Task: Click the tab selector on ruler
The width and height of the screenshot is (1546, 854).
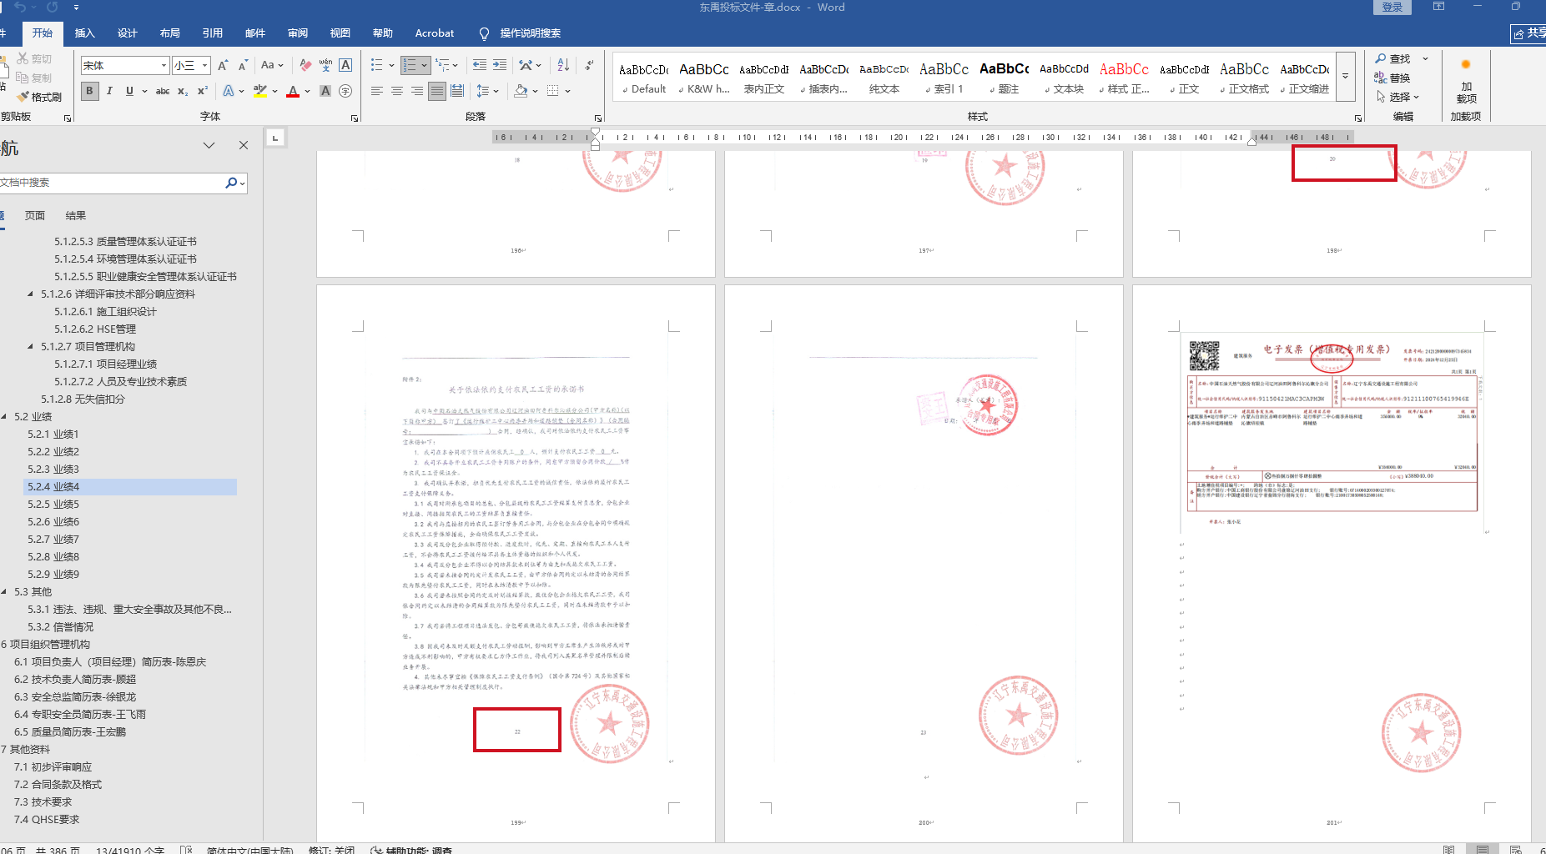Action: click(x=275, y=138)
